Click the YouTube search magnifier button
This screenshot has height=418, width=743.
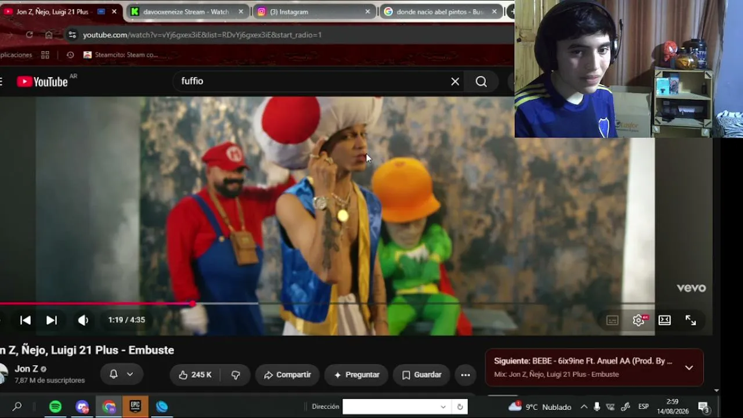(x=481, y=82)
